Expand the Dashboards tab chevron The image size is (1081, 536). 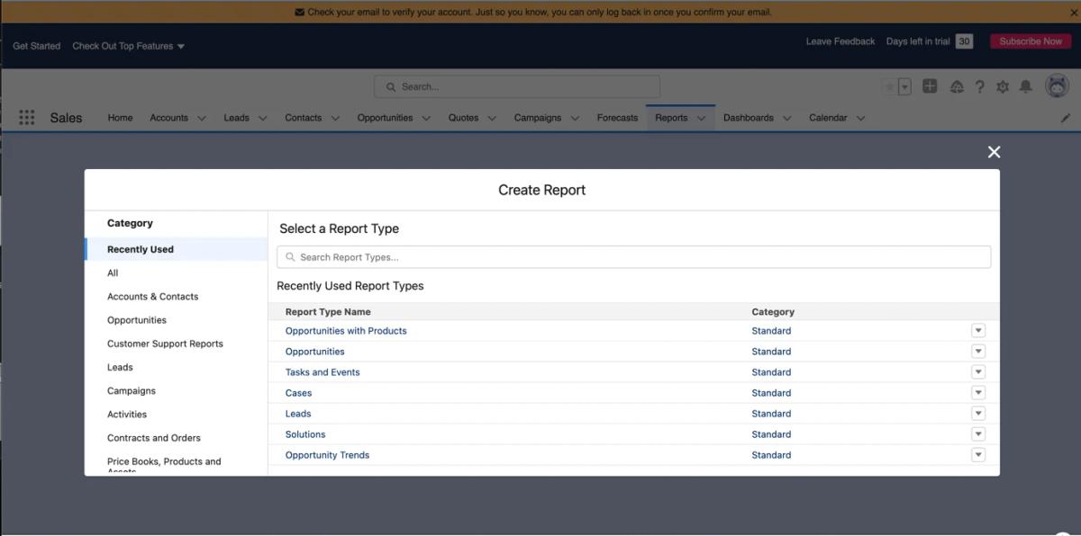[x=786, y=118]
